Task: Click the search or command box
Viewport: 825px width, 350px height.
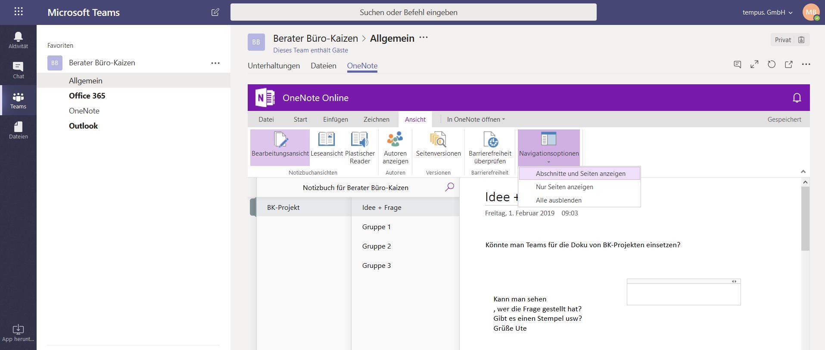Action: pos(414,12)
